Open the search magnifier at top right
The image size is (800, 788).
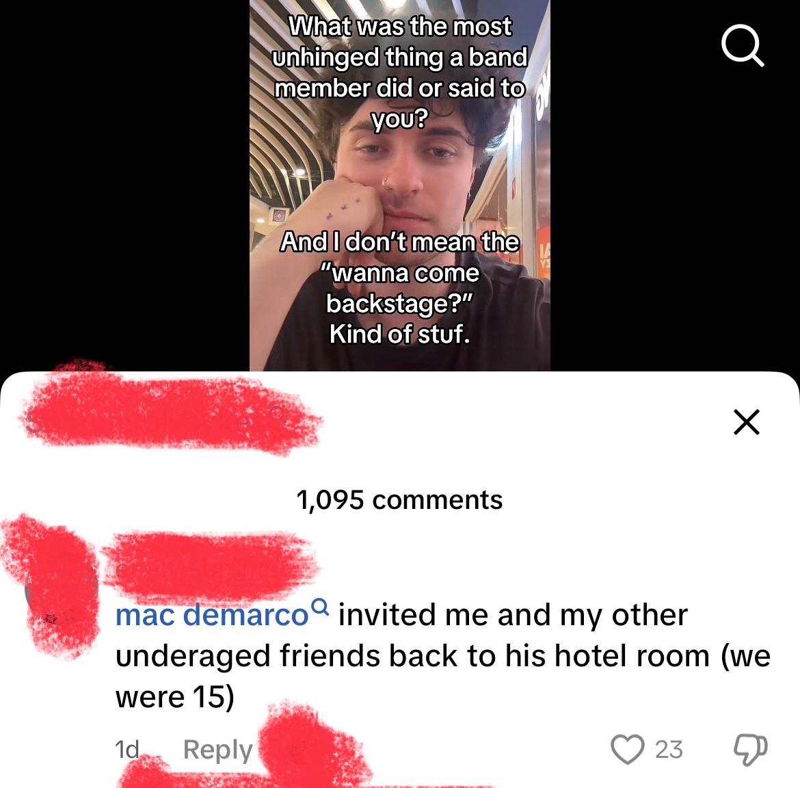(x=743, y=45)
